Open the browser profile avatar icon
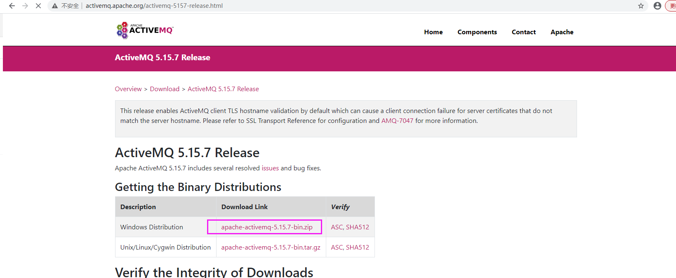The image size is (676, 278). pyautogui.click(x=657, y=6)
